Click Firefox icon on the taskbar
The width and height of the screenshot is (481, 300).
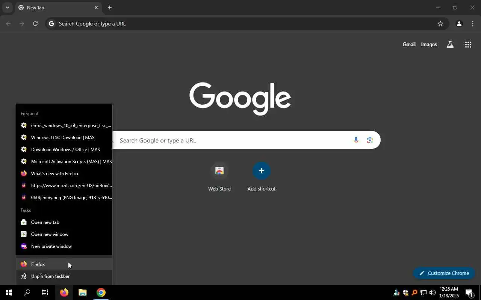point(64,292)
